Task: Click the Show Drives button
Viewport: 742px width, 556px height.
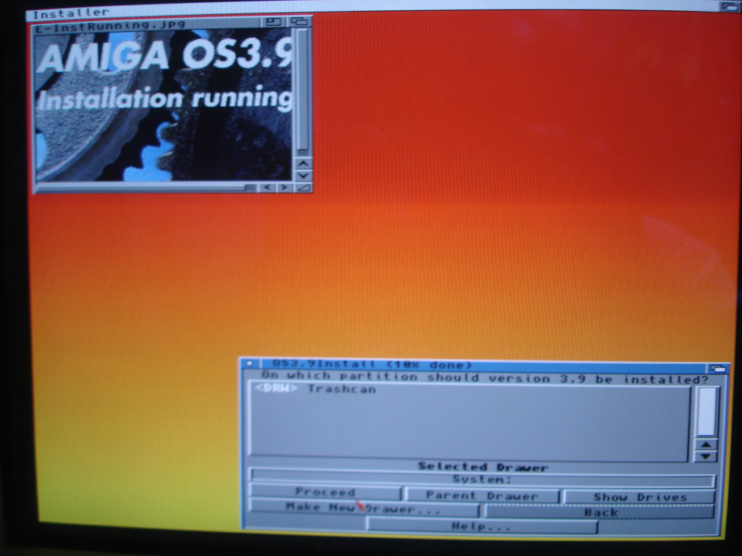Action: [x=639, y=497]
